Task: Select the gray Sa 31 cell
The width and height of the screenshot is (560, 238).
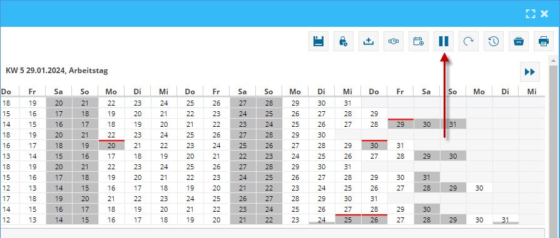Action: (427, 177)
